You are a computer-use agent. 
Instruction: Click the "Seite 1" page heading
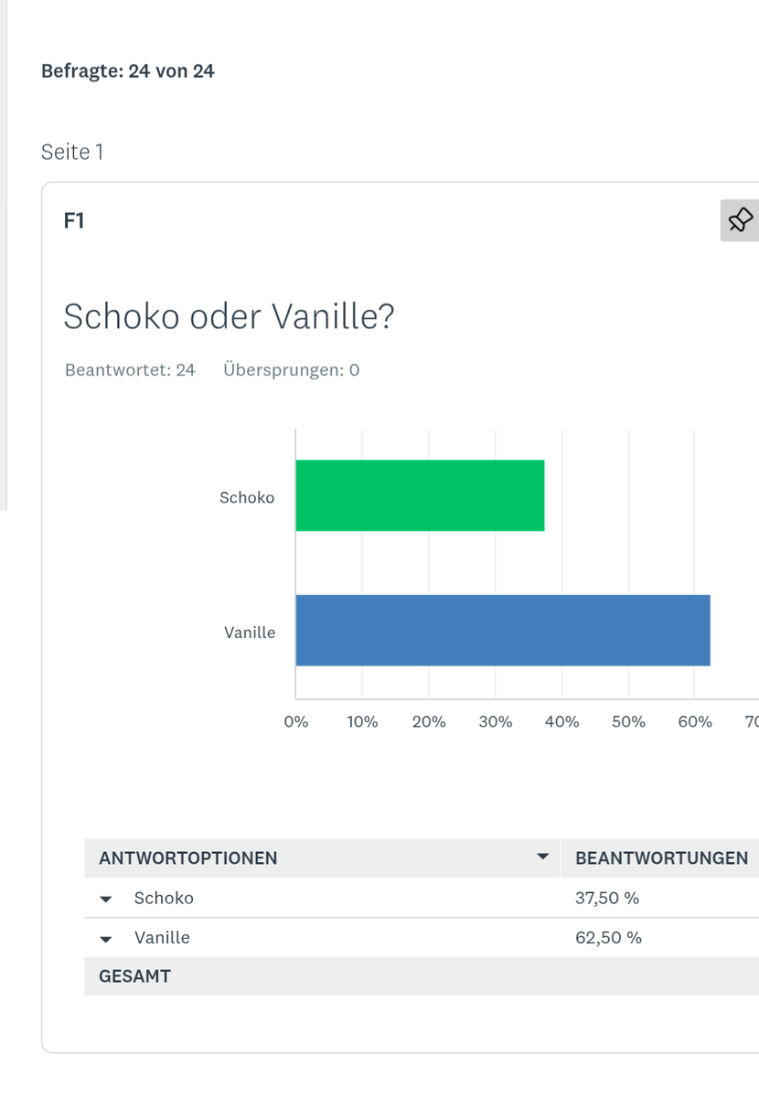[x=72, y=152]
